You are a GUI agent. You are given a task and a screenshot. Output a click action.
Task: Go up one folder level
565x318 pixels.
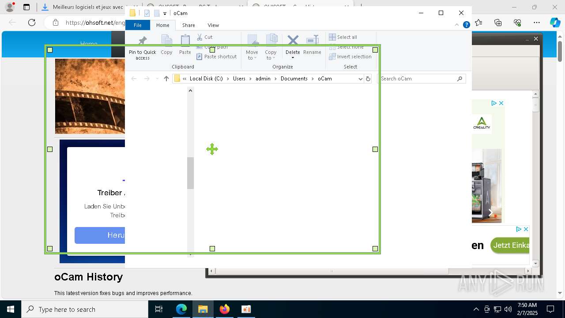(166, 79)
